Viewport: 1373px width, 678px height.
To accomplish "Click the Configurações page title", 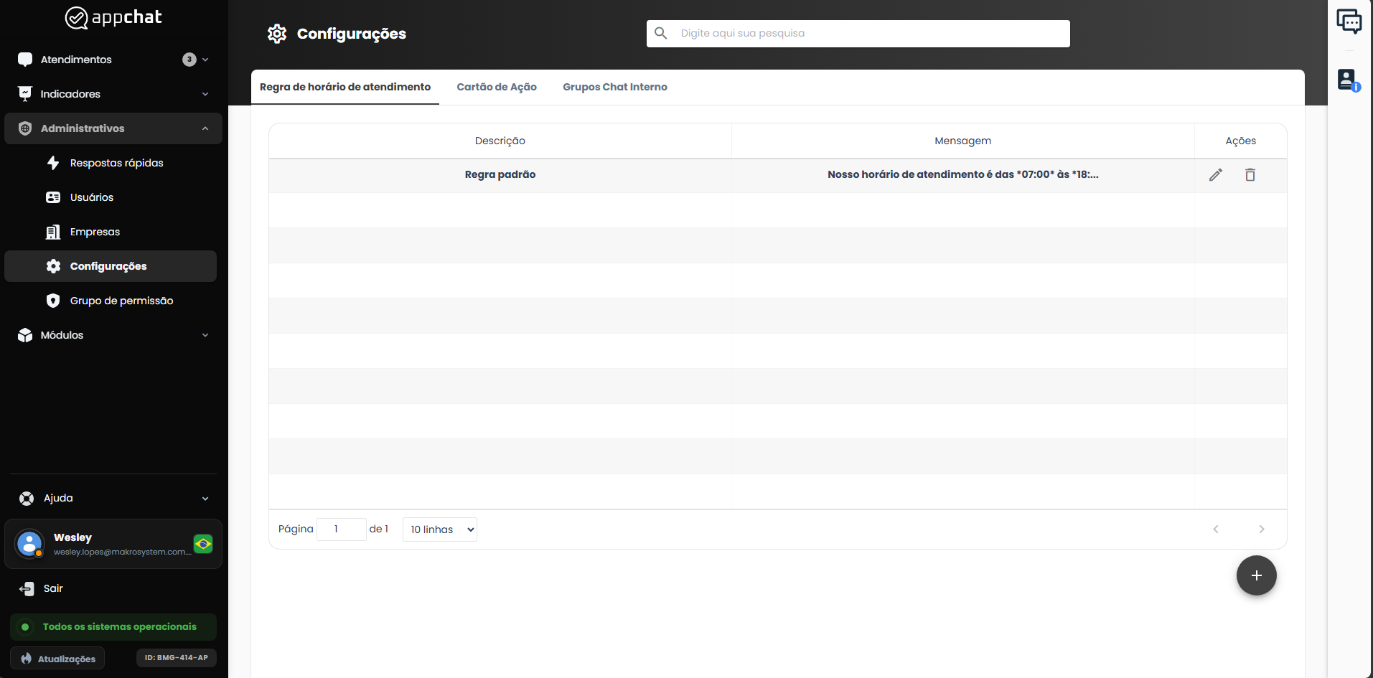I will [x=352, y=34].
